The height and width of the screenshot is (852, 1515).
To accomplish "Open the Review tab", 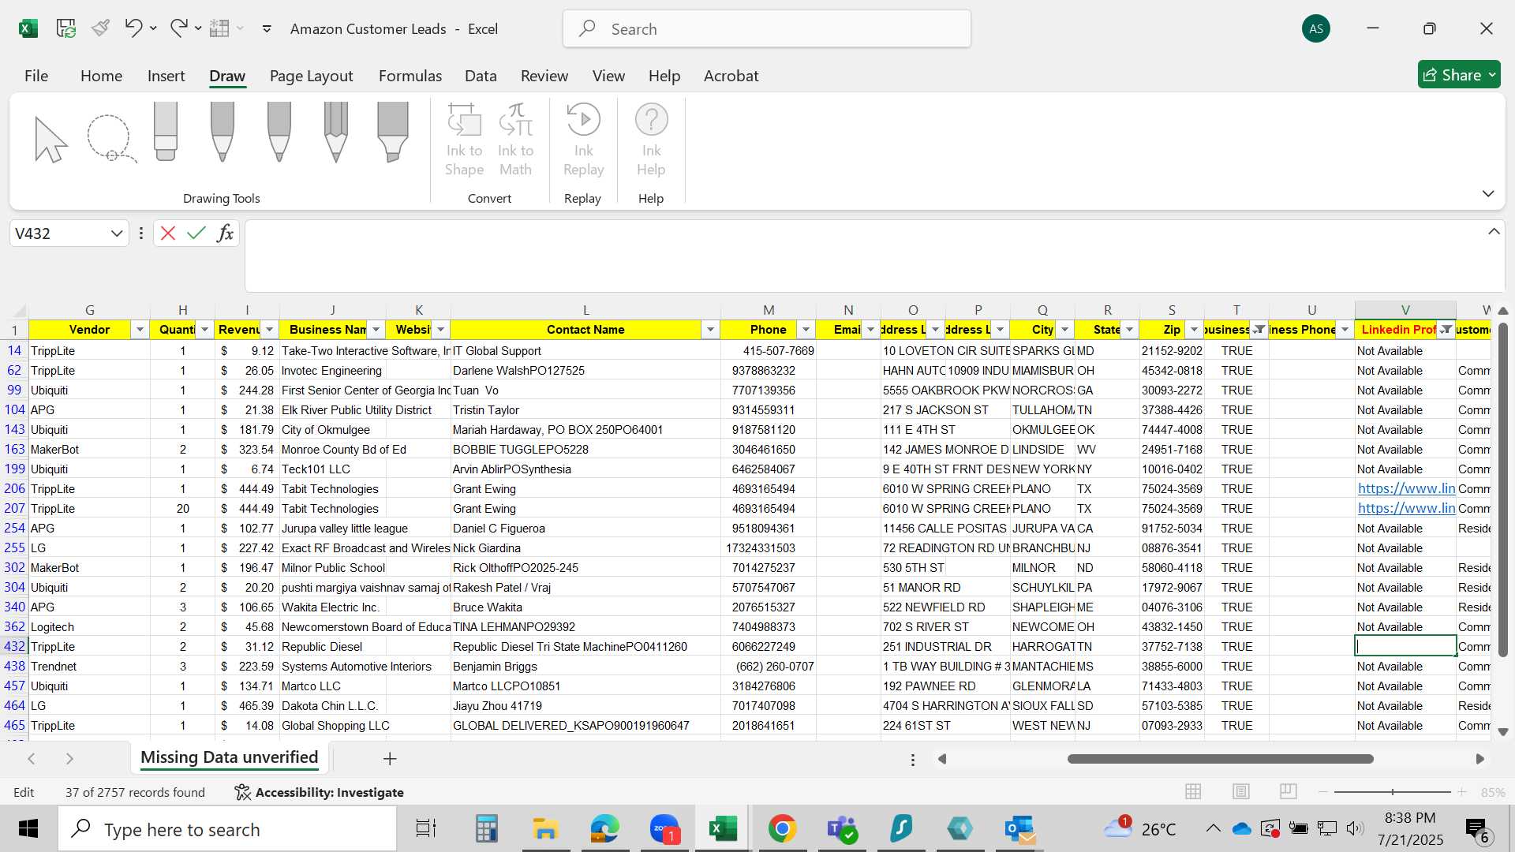I will point(544,76).
